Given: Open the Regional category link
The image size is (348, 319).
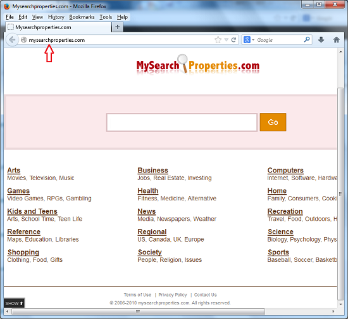Looking at the screenshot, I should coord(152,231).
